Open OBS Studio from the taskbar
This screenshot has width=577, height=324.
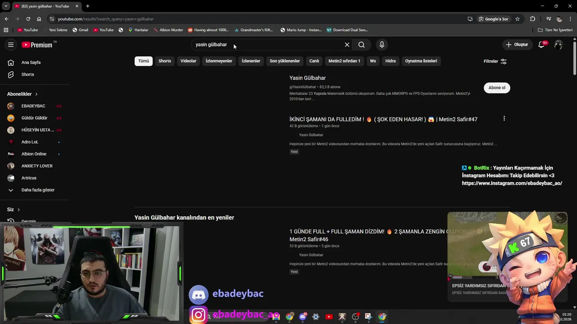[x=355, y=317]
